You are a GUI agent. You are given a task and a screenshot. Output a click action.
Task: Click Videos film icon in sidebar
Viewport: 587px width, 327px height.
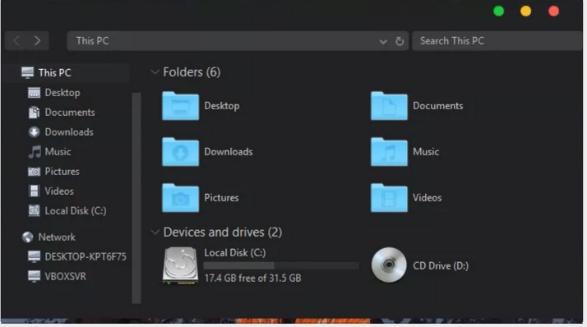(x=34, y=191)
